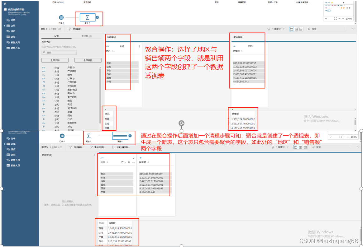
Task: Collapse the 清理 5 pane with the toolbar chevron
Action: pos(358,147)
